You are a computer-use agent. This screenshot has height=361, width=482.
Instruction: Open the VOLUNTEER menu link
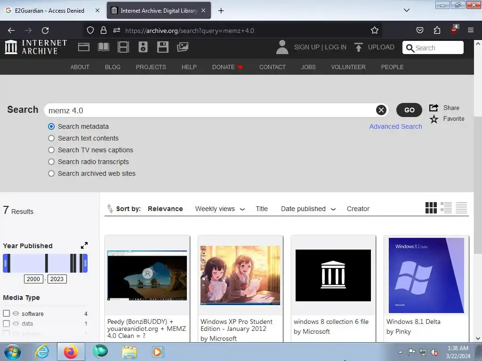tap(348, 67)
